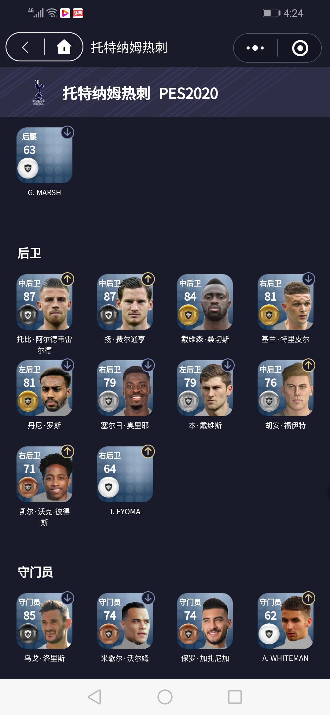
Task: Tap down-arrow badge on 基兰·特里皮尔 card
Action: click(309, 279)
